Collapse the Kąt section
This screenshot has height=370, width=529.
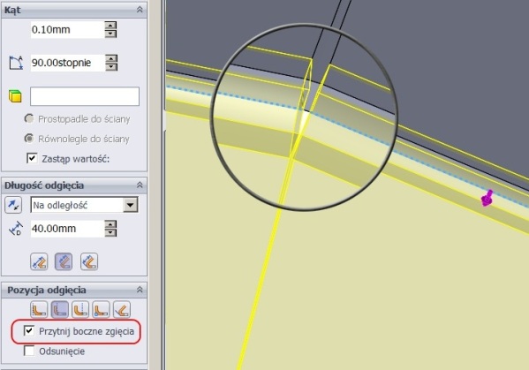coord(140,10)
